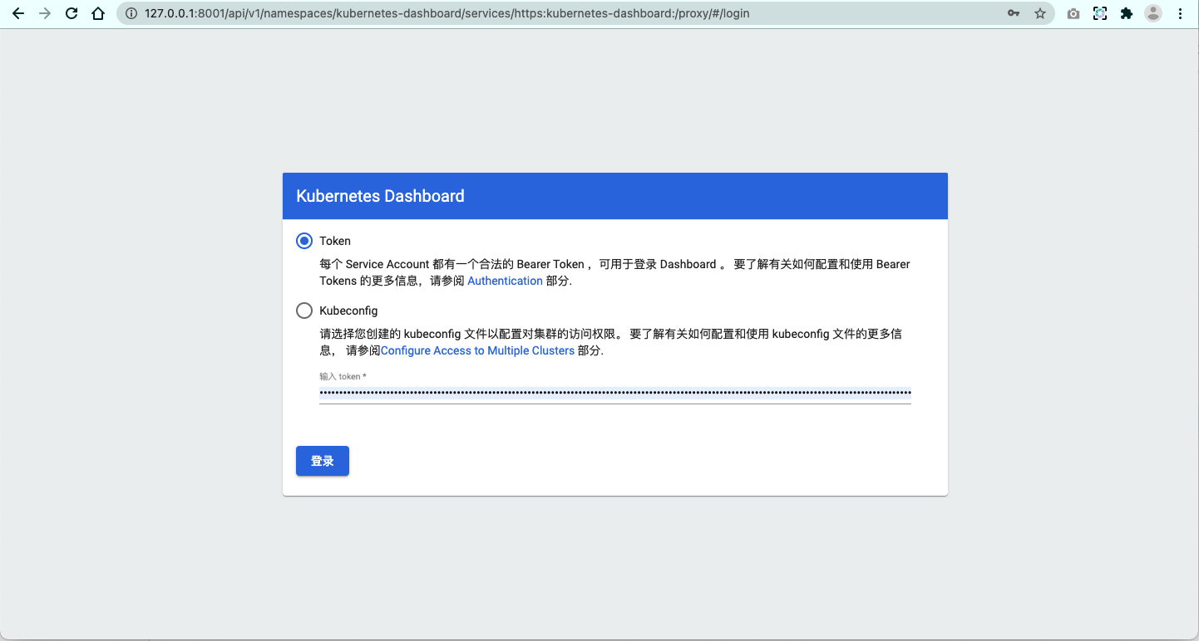Click the '输入 token *' field label
Viewport: 1199px width, 641px height.
point(343,376)
